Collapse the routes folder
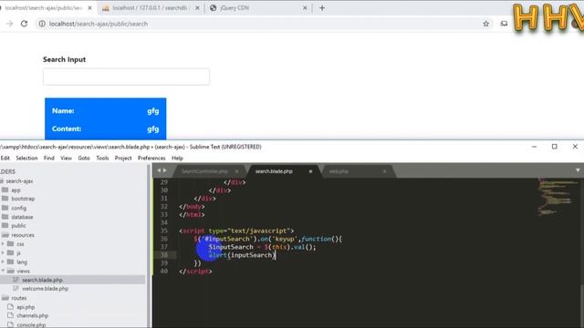 coord(18,298)
